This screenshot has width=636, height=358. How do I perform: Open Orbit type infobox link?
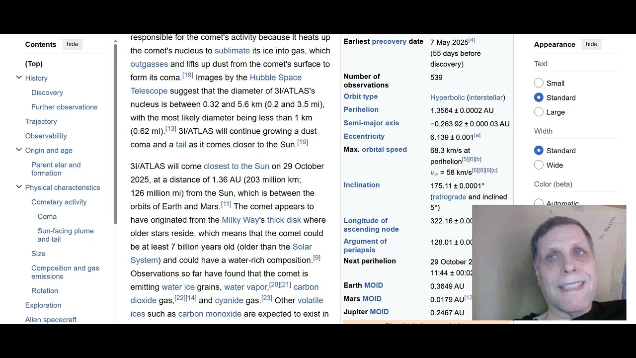click(361, 96)
